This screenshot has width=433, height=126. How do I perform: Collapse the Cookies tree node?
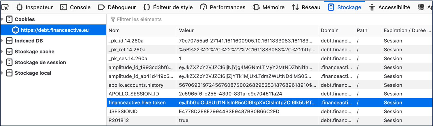coord(2,20)
